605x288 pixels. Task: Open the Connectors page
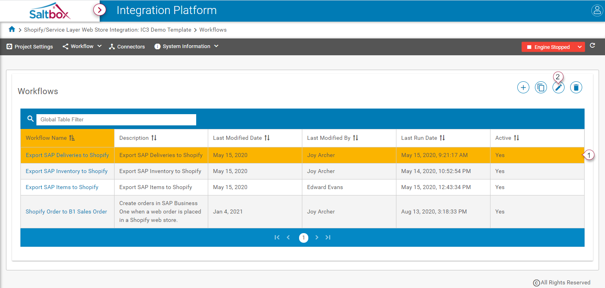click(127, 46)
